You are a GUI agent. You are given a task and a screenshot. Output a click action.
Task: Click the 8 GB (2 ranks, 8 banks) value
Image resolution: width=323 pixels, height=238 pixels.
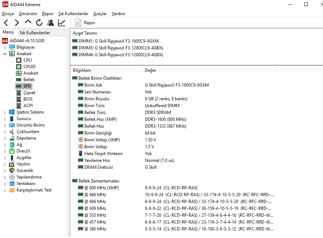(166, 99)
